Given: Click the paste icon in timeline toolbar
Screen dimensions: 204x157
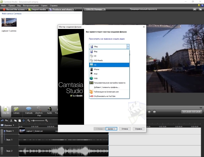Looking at the screenshot, I should coord(20,120).
